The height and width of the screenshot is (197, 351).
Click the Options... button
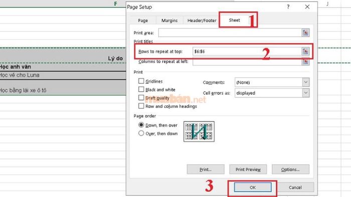[x=290, y=169]
